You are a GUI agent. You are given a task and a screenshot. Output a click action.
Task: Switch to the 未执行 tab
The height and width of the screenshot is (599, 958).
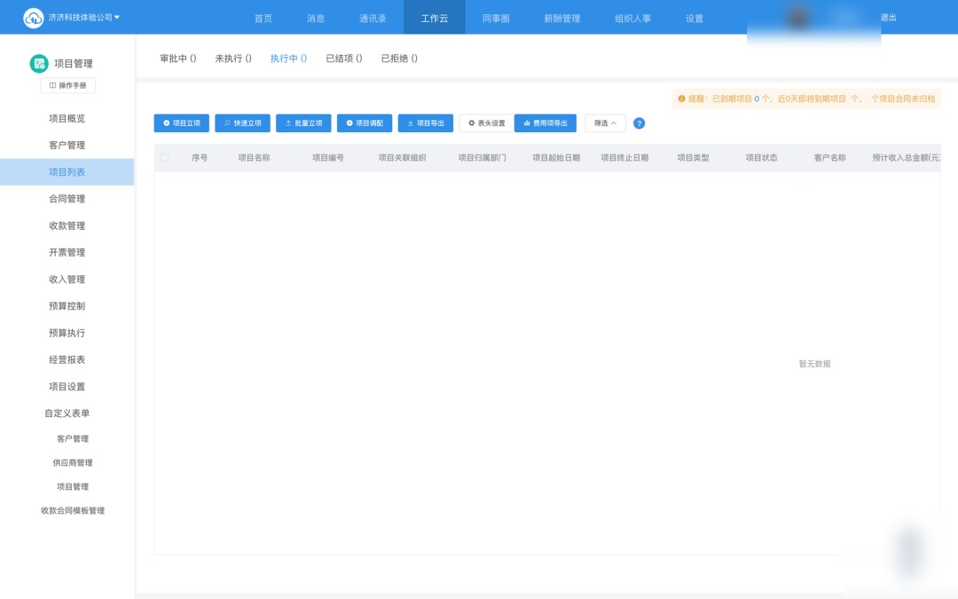232,58
